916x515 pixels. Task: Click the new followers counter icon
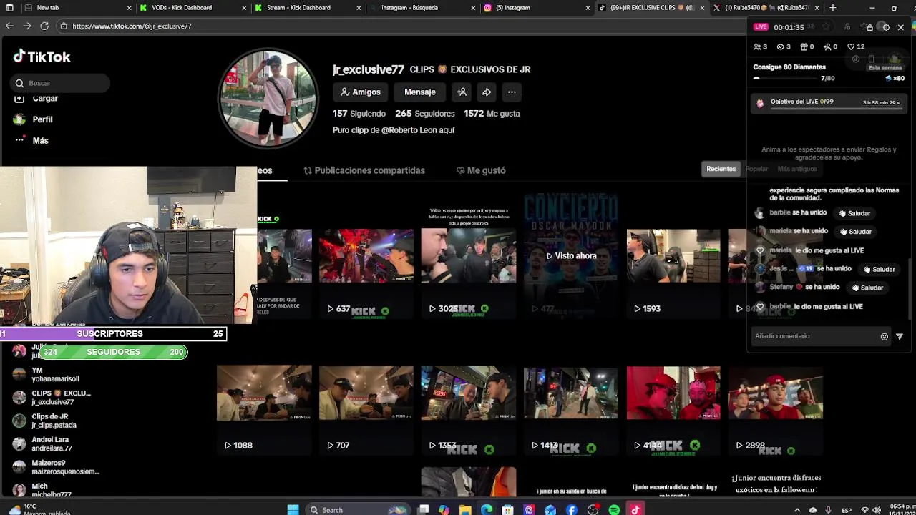(x=827, y=46)
